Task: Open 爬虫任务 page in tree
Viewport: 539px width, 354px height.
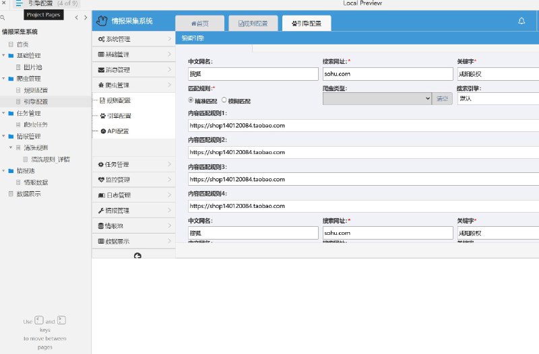Action: 36,125
